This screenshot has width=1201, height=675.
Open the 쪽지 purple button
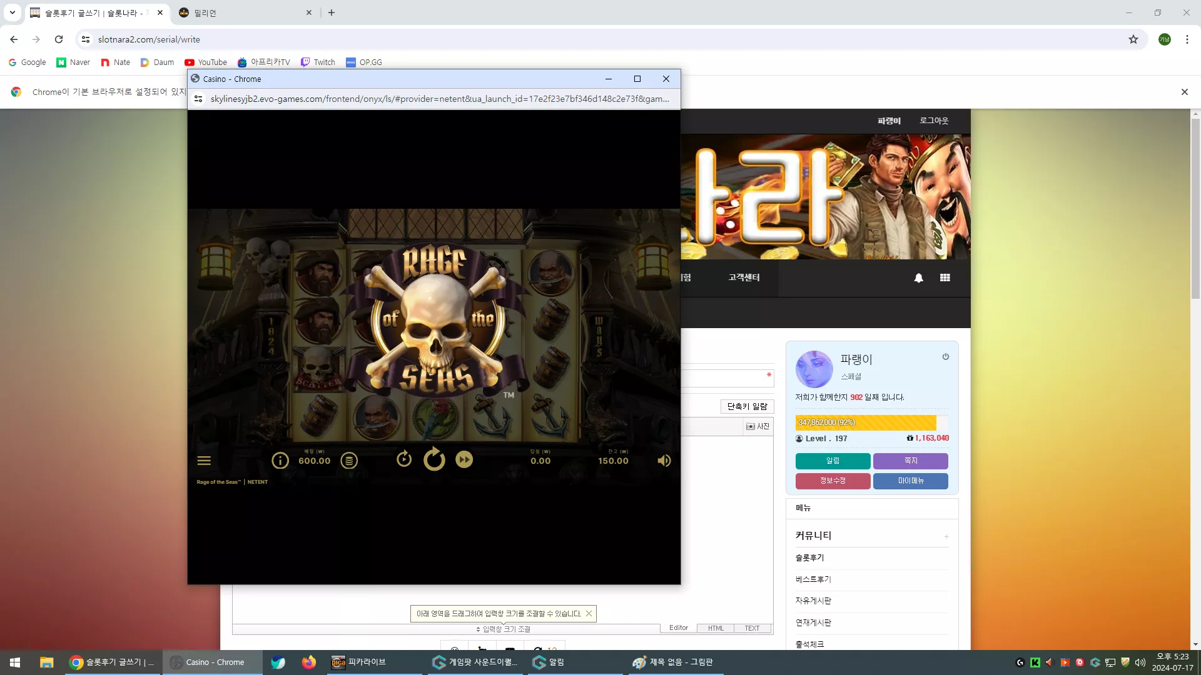(911, 461)
